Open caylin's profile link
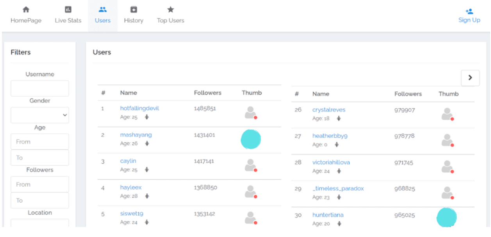Screen dimensions: 491x237 128,161
